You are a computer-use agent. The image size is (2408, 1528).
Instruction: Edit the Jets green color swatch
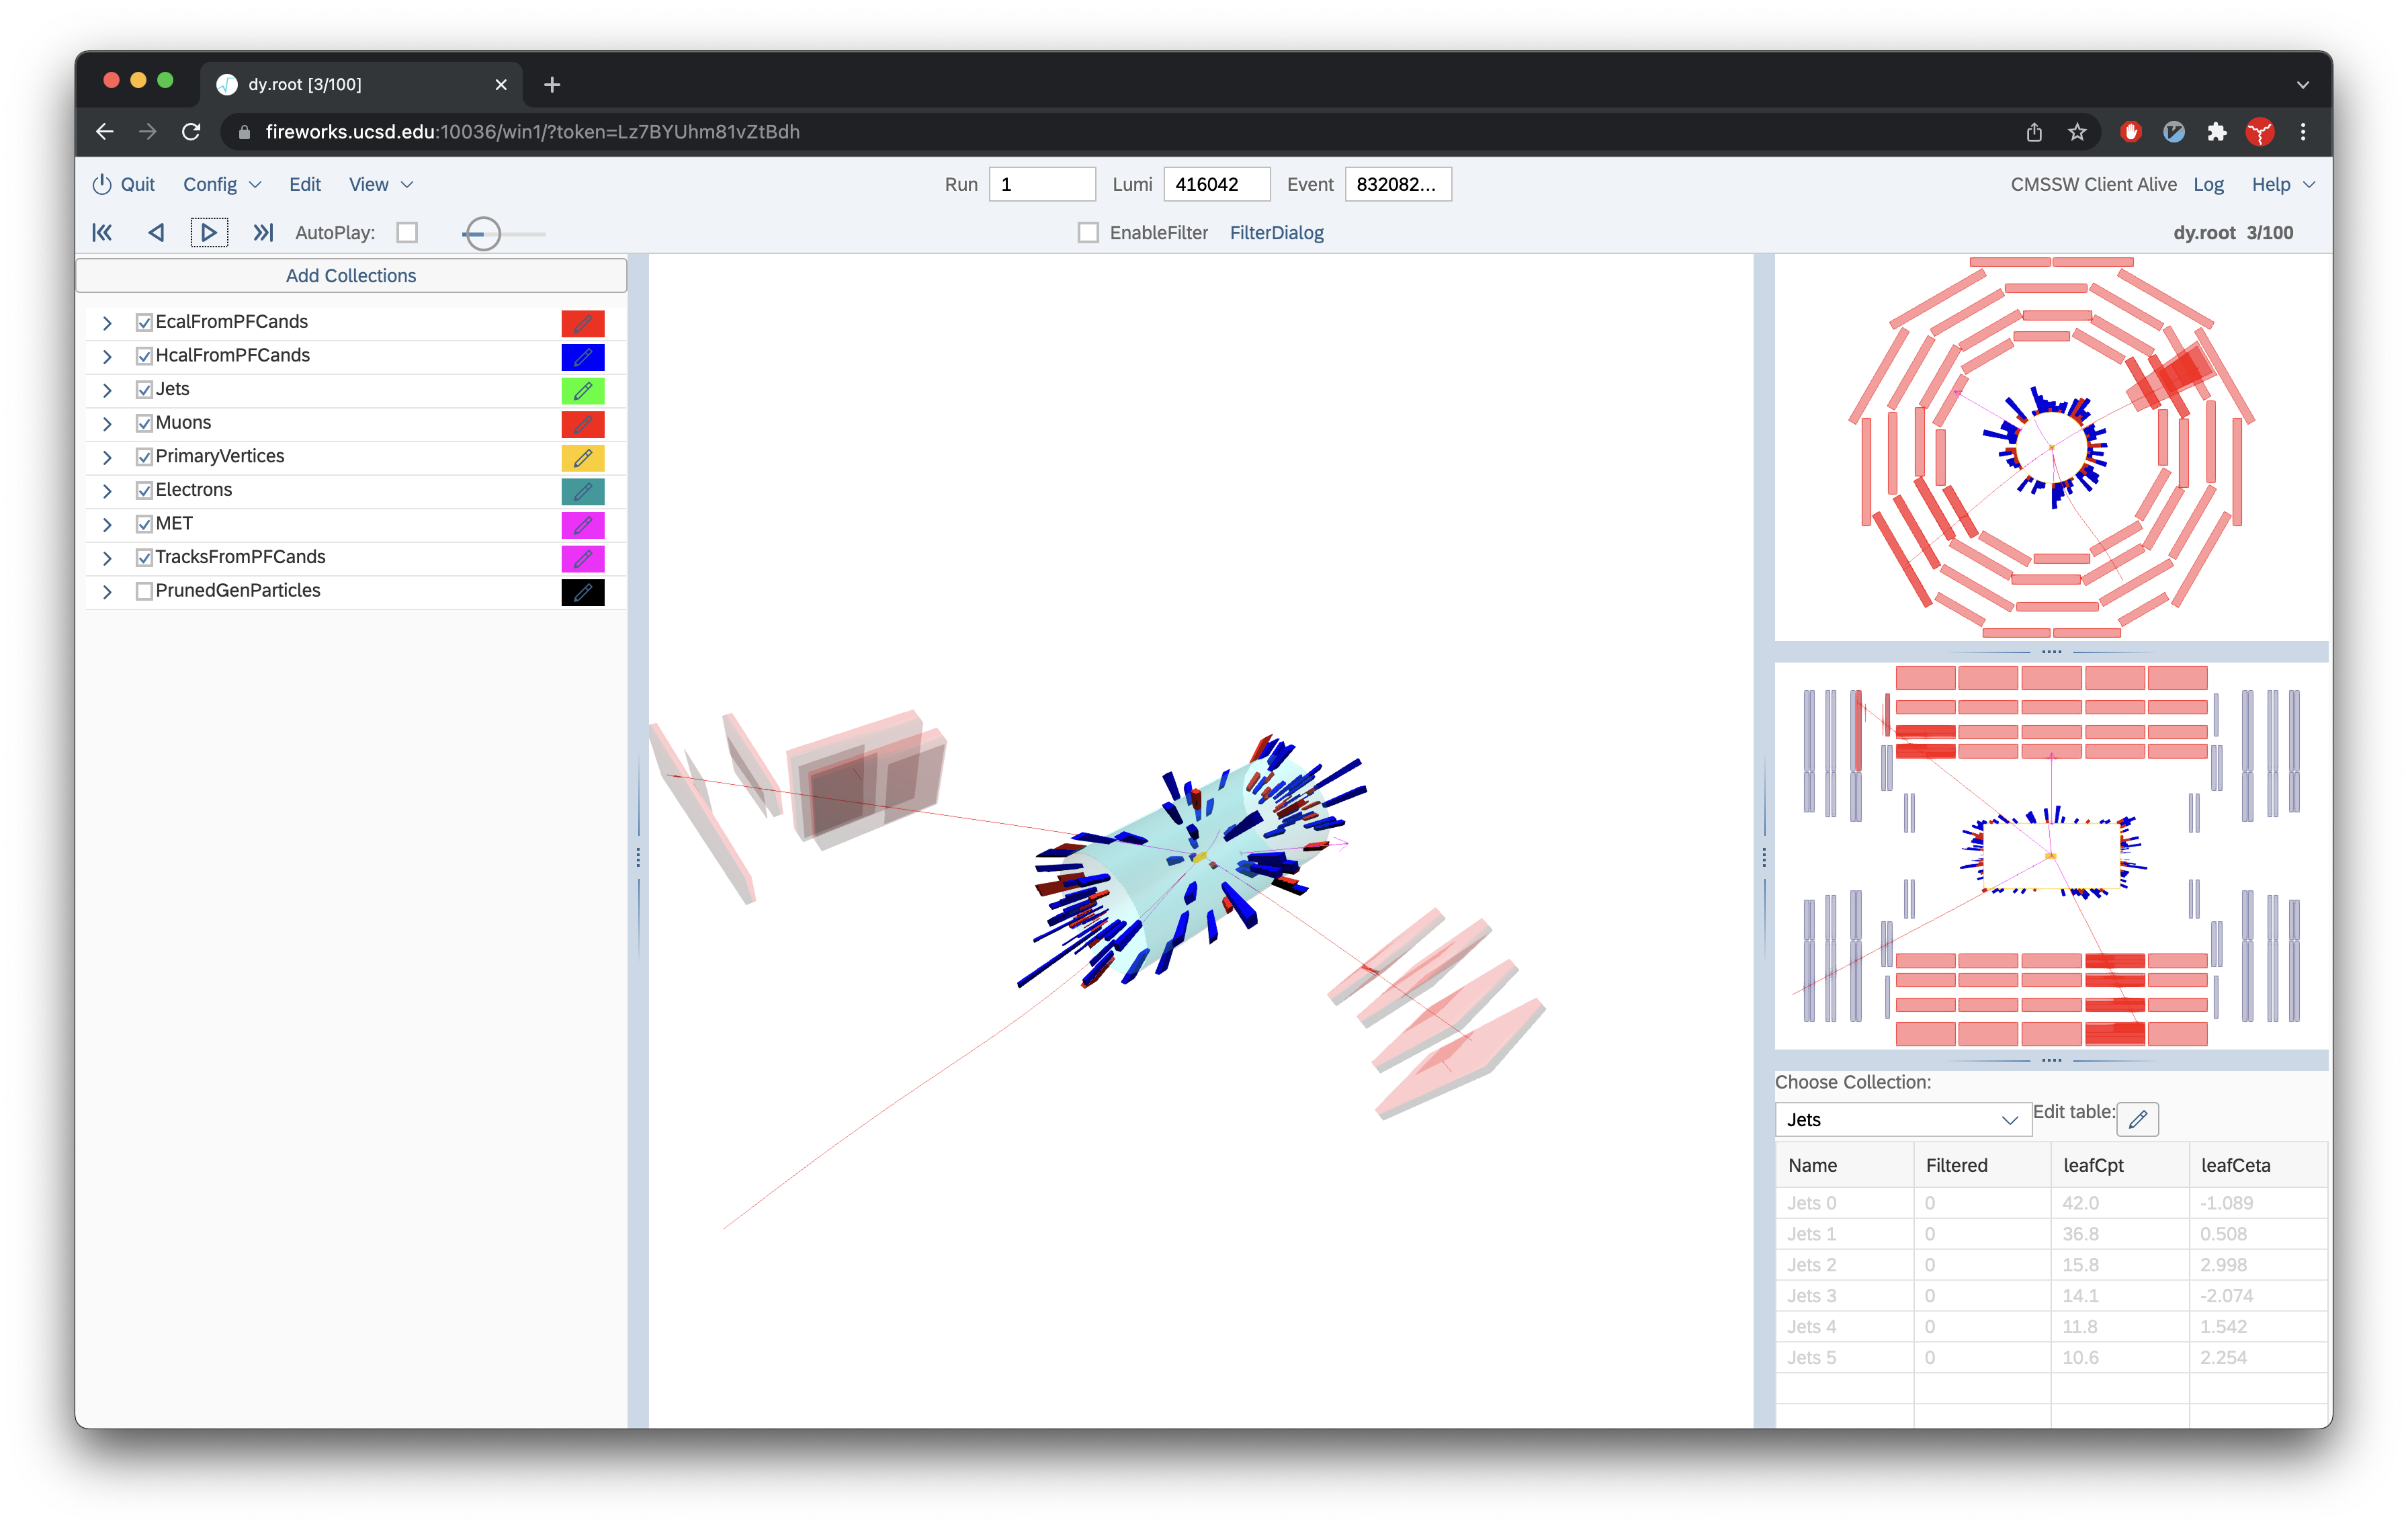coord(583,391)
